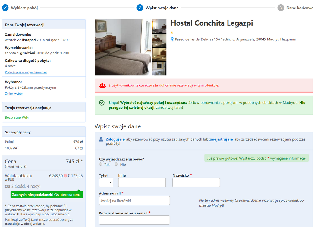The image size is (313, 227).
Task: Click the red group of users icon
Action: 102,85
